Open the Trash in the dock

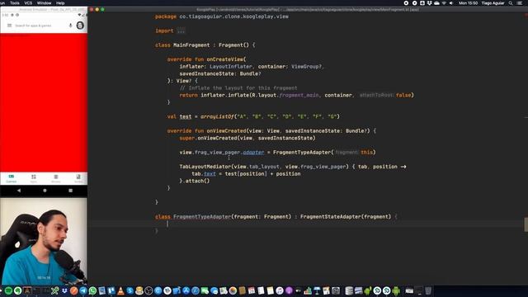[428, 290]
